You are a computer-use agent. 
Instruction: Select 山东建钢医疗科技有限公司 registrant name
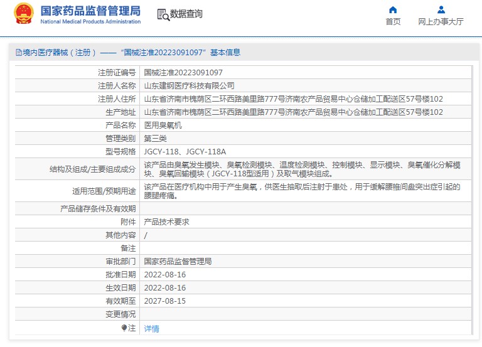click(189, 86)
